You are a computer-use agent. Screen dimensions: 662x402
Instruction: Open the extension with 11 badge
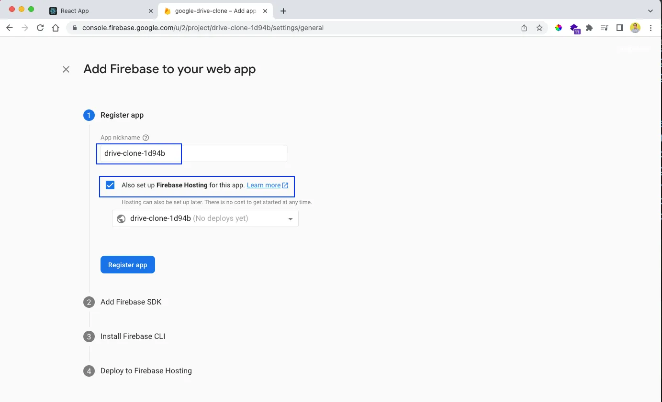[574, 28]
